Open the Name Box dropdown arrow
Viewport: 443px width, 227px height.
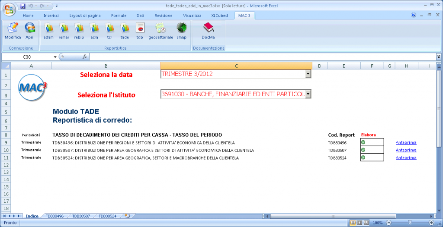click(x=55, y=57)
